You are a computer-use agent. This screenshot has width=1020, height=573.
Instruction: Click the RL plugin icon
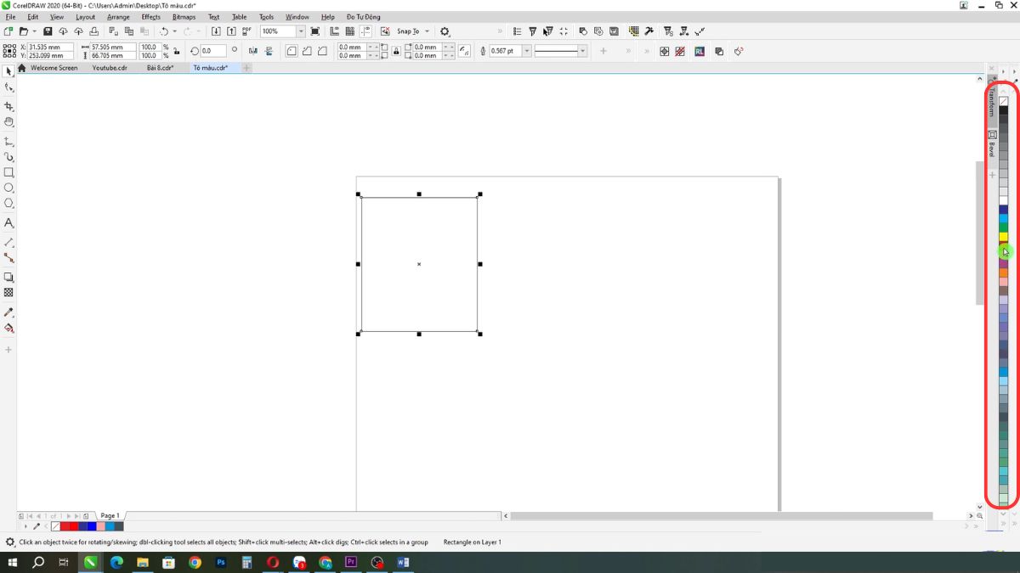(700, 51)
